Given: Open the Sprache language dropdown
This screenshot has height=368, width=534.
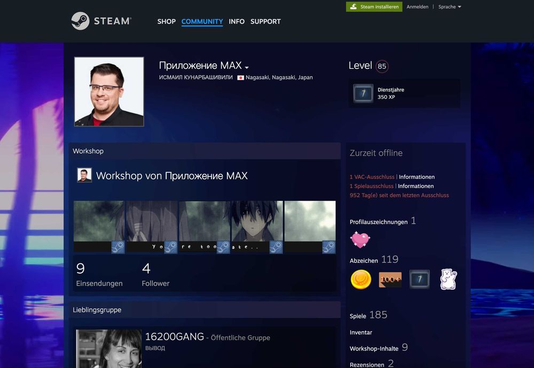Looking at the screenshot, I should click(x=450, y=7).
